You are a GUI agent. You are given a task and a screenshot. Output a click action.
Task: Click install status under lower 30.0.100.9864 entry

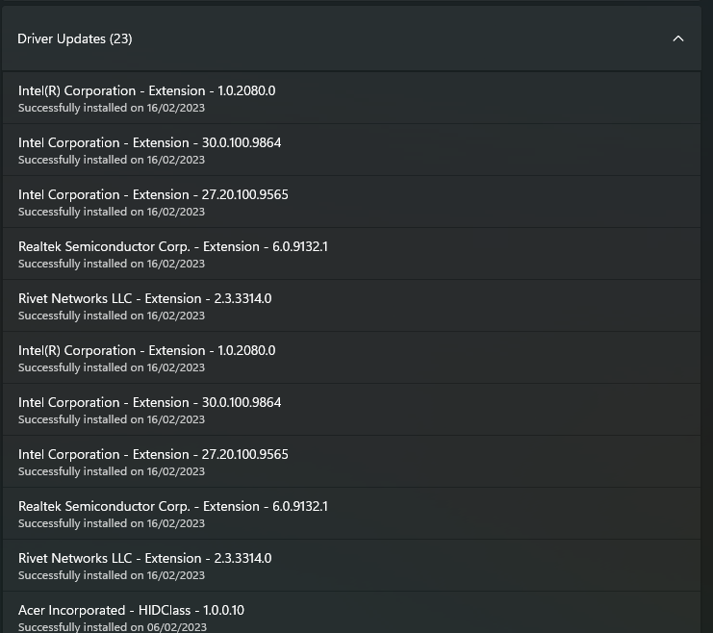coord(112,419)
